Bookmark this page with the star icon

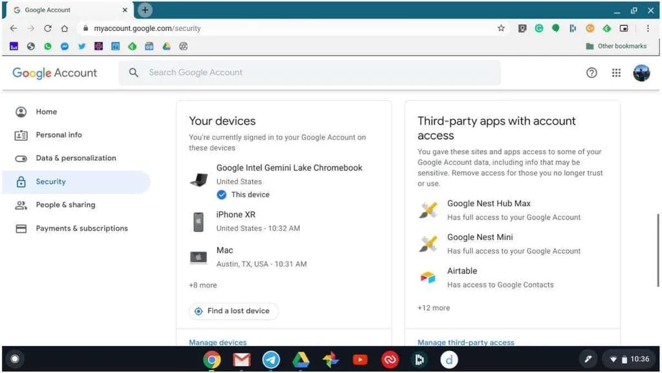(501, 28)
